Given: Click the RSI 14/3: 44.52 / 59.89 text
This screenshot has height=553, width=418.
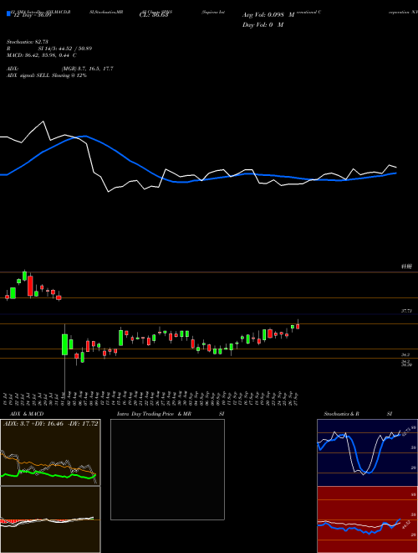Looking at the screenshot, I should point(49,49).
